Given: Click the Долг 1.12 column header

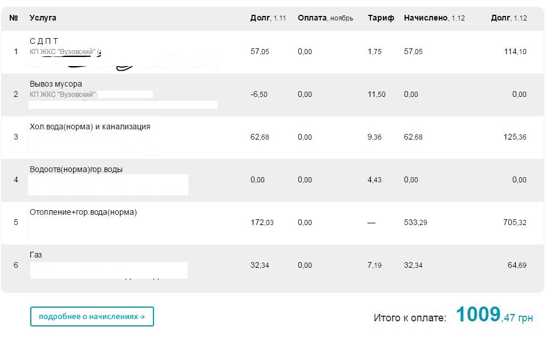Looking at the screenshot, I should [x=509, y=18].
